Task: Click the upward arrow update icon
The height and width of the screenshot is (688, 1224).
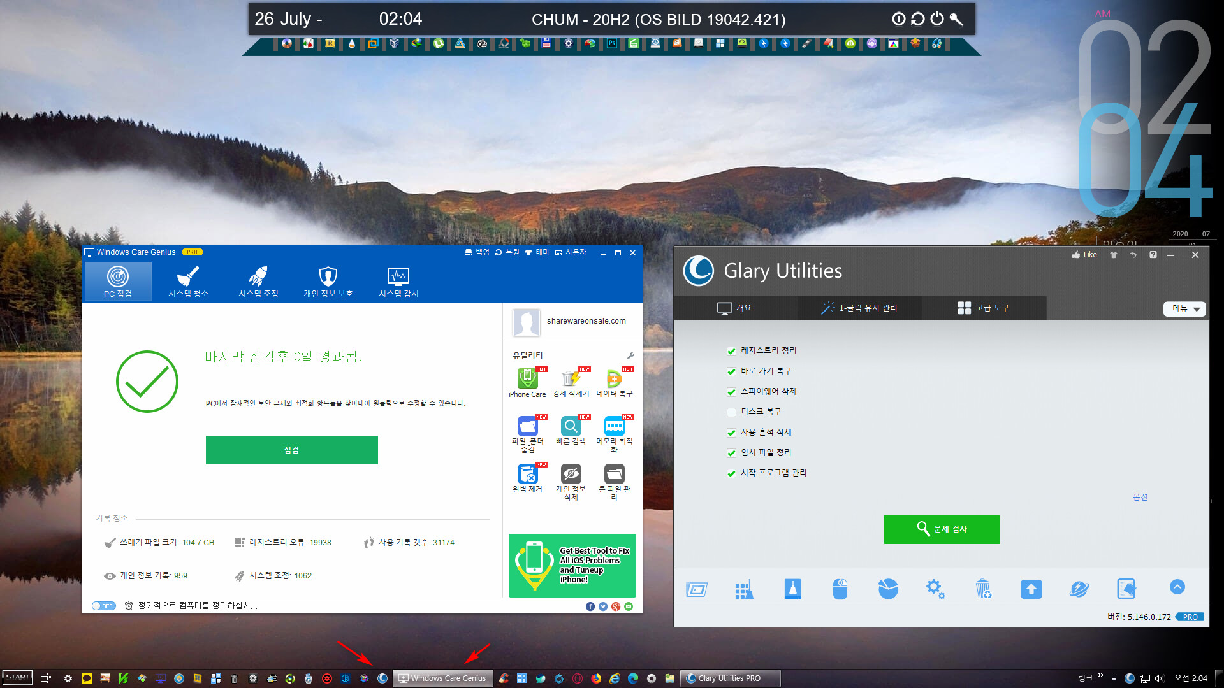Action: click(x=1031, y=589)
